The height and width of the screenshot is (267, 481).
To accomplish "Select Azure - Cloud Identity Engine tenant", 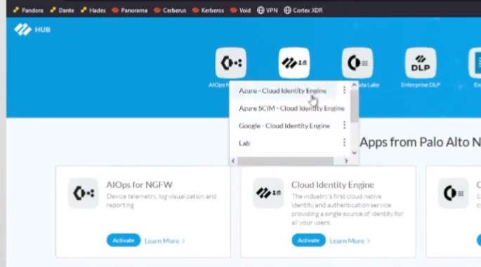I will pos(282,90).
